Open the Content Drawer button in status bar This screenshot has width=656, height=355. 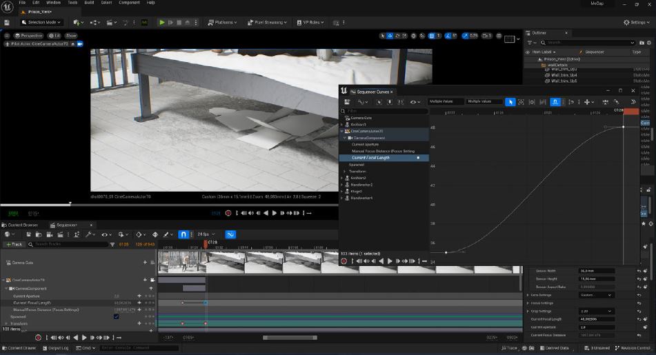[x=19, y=348]
